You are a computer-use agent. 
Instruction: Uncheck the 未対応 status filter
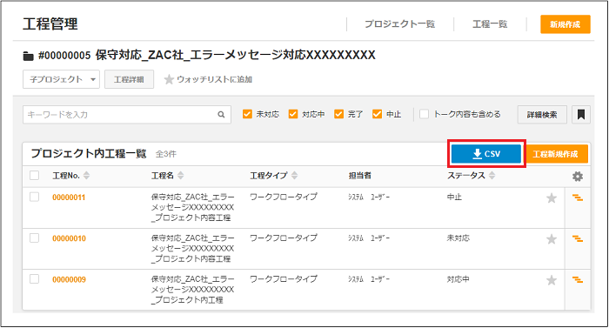pyautogui.click(x=247, y=114)
